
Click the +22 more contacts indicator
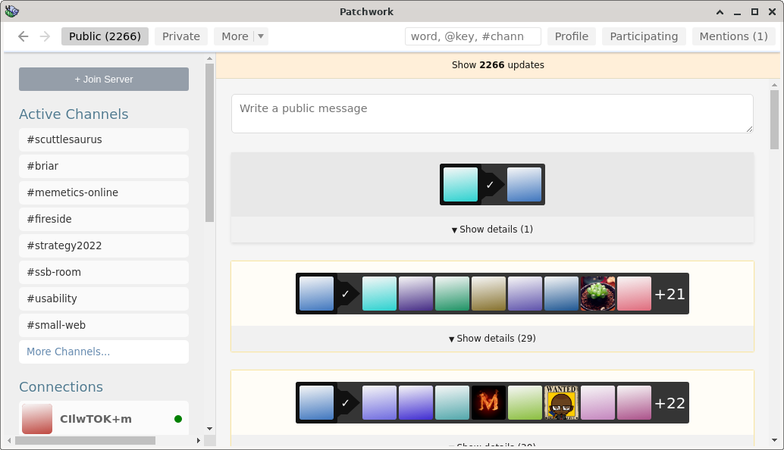click(670, 403)
